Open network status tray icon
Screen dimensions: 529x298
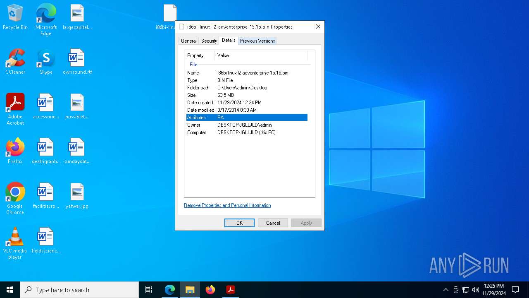466,290
